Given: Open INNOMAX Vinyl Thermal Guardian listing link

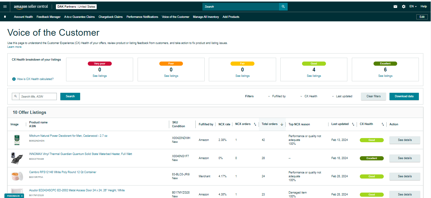Looking at the screenshot, I should tap(80, 154).
